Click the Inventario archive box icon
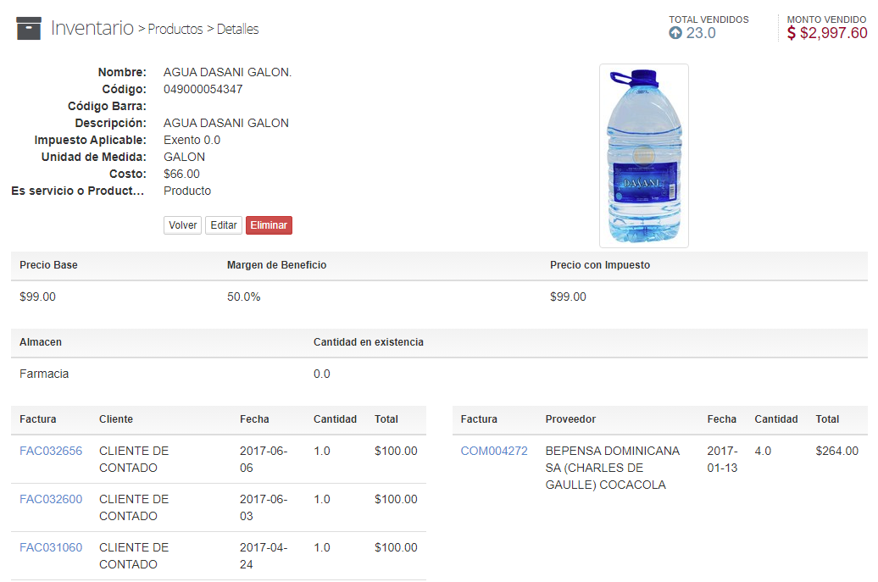Screen dimensions: 878x582 [x=29, y=29]
